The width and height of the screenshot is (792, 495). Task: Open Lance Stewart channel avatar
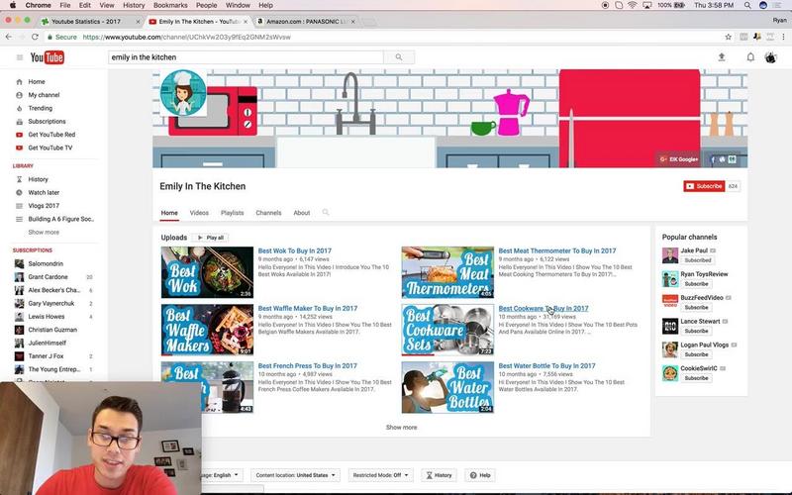pyautogui.click(x=670, y=326)
